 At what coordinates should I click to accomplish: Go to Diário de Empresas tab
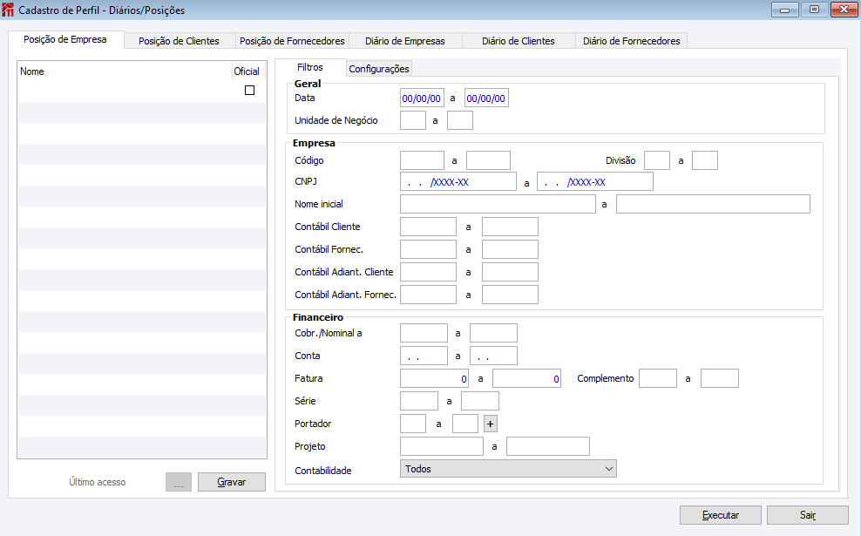pos(405,41)
